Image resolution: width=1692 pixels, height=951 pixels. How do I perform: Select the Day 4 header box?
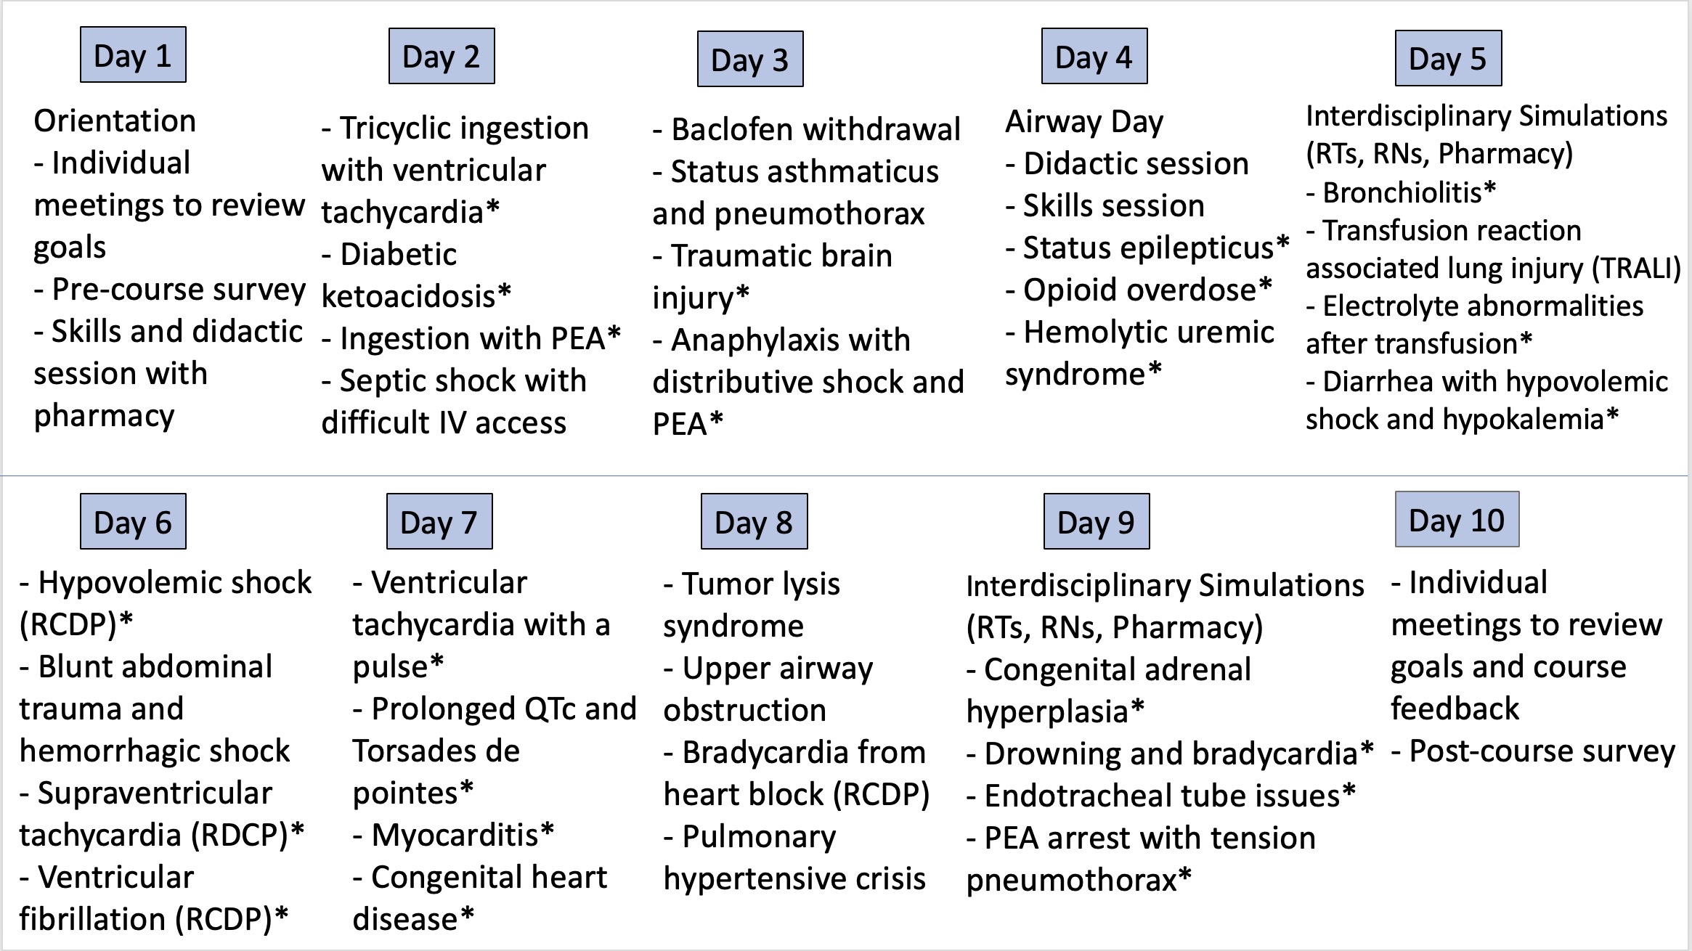pyautogui.click(x=1094, y=57)
